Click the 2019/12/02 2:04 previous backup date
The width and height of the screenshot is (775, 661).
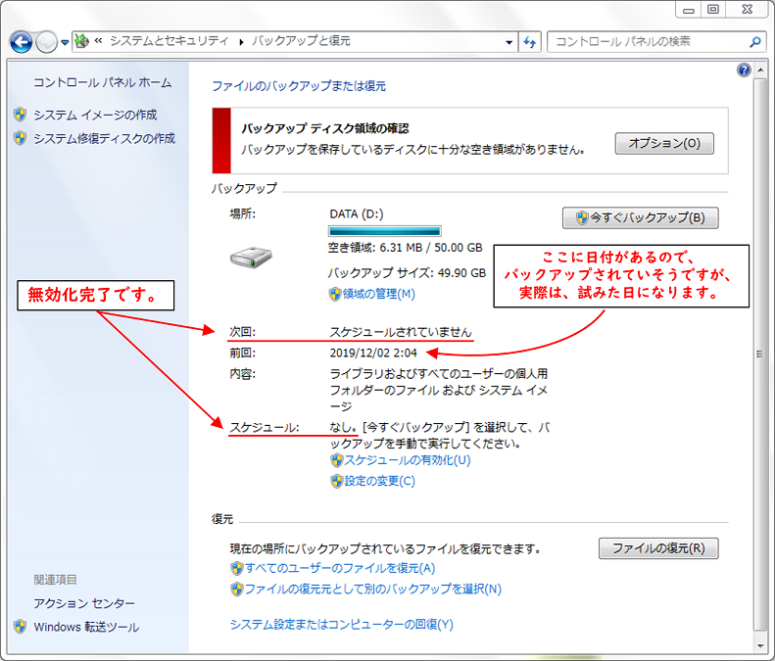pyautogui.click(x=373, y=353)
